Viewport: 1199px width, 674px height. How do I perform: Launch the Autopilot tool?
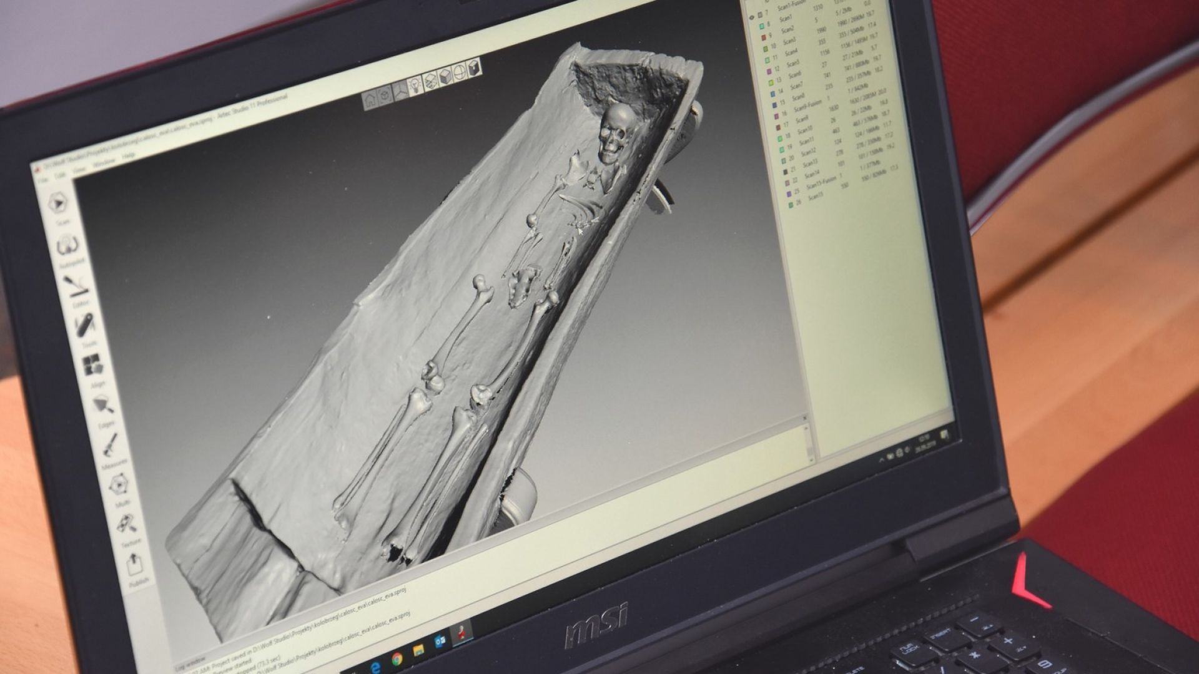[67, 245]
